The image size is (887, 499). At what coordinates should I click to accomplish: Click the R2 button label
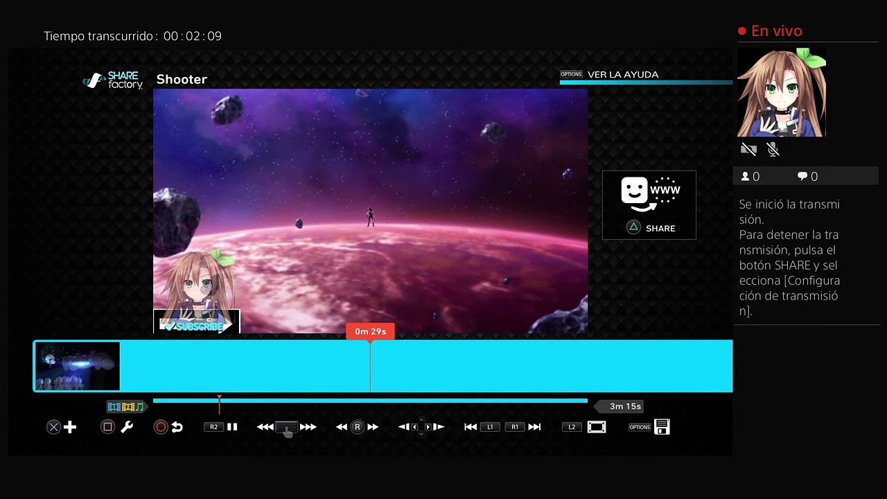click(213, 427)
